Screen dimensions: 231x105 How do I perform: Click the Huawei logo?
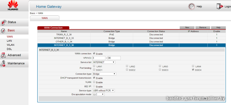[13, 5]
